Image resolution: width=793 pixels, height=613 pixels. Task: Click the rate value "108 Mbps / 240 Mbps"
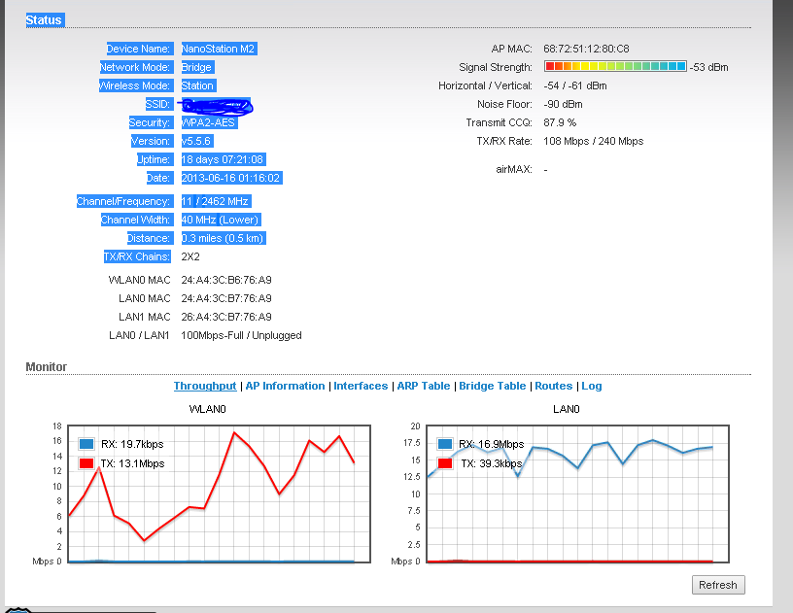tap(594, 141)
